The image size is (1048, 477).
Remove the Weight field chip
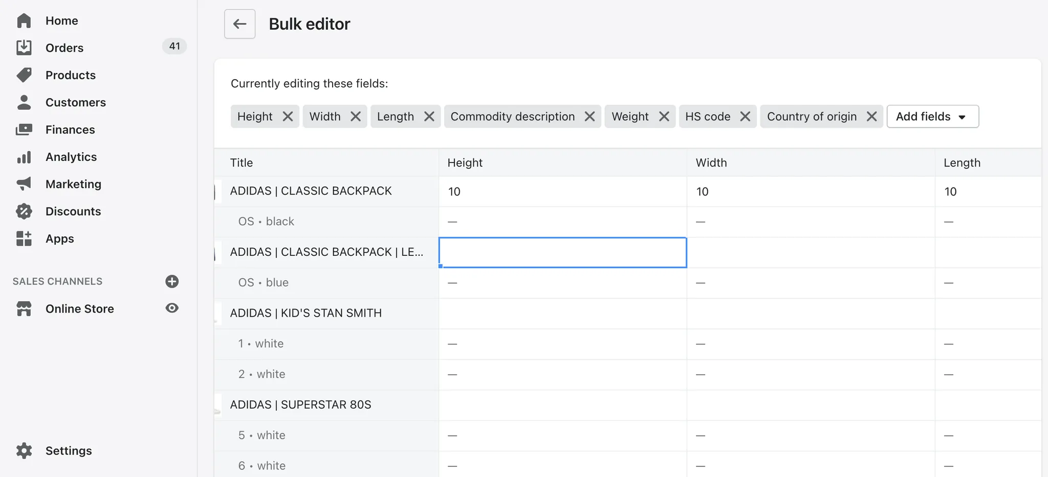(x=664, y=116)
